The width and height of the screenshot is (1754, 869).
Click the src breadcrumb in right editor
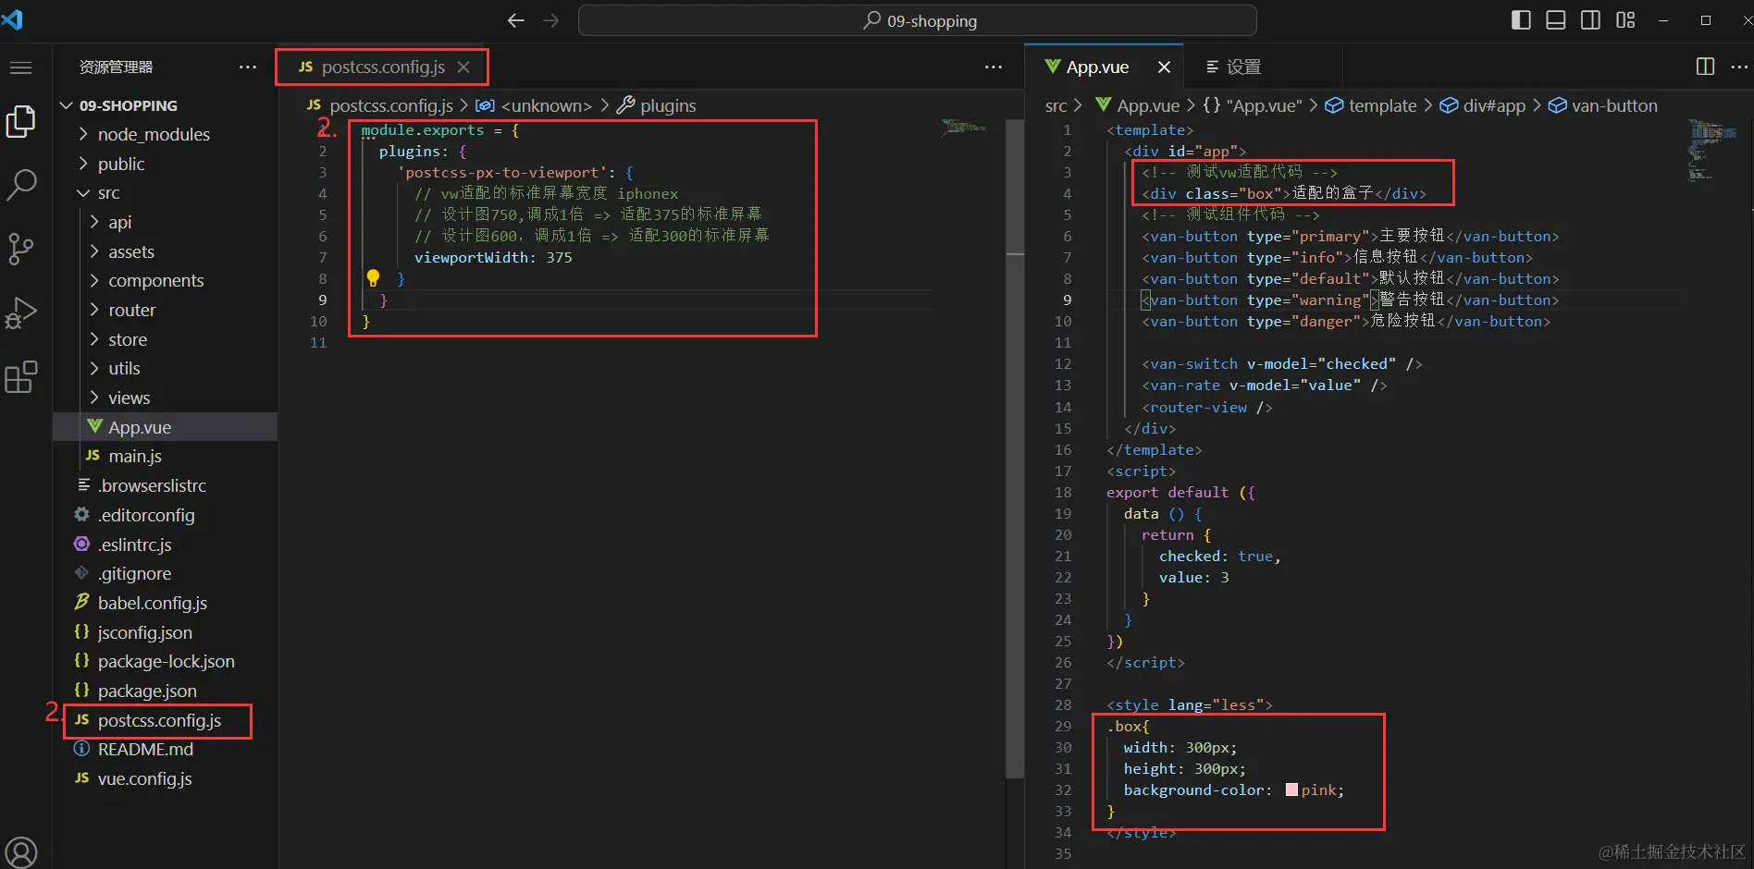pyautogui.click(x=1056, y=105)
